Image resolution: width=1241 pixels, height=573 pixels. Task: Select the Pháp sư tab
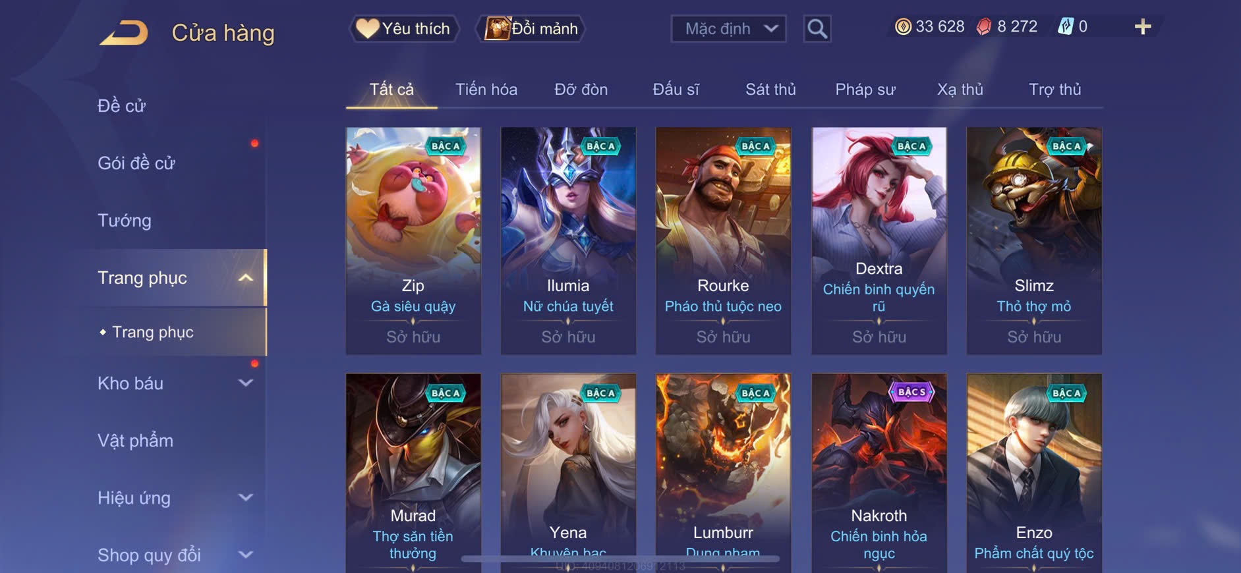click(x=865, y=90)
